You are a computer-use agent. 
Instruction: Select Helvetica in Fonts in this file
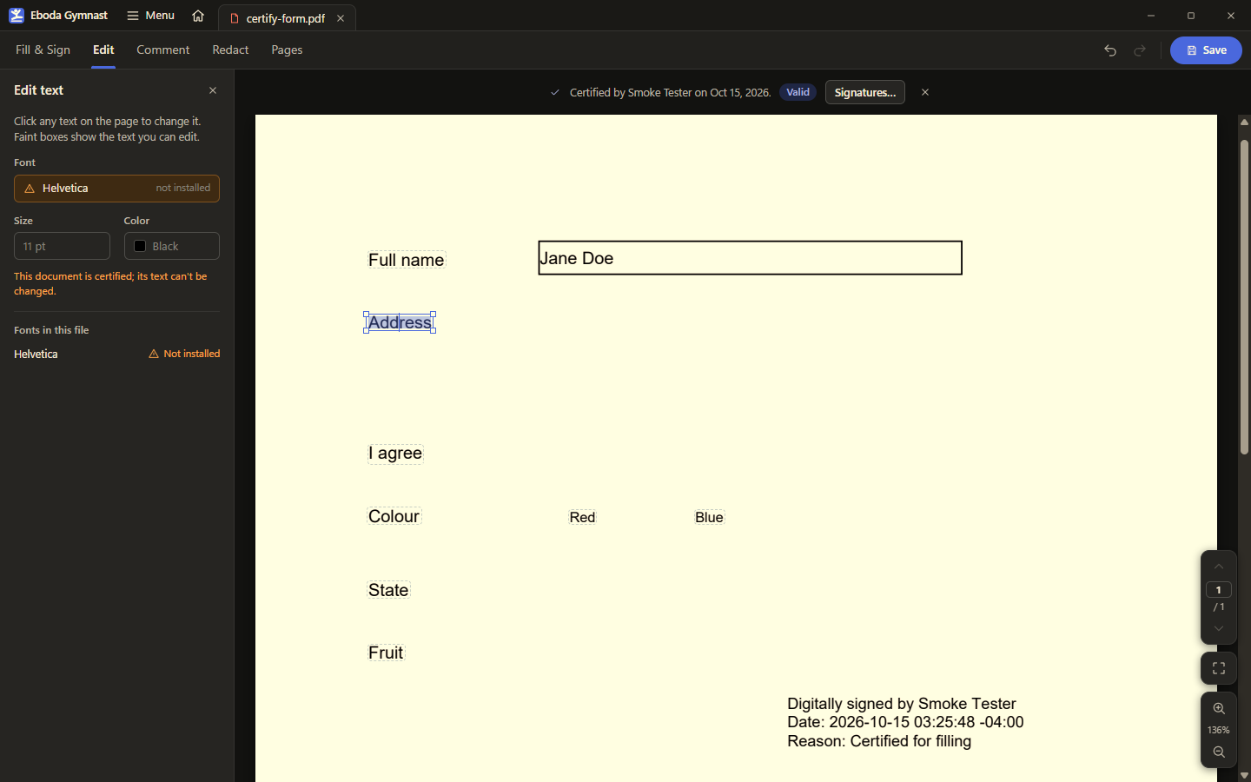pos(36,354)
